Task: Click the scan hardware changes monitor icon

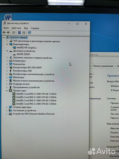Action: pyautogui.click(x=30, y=33)
